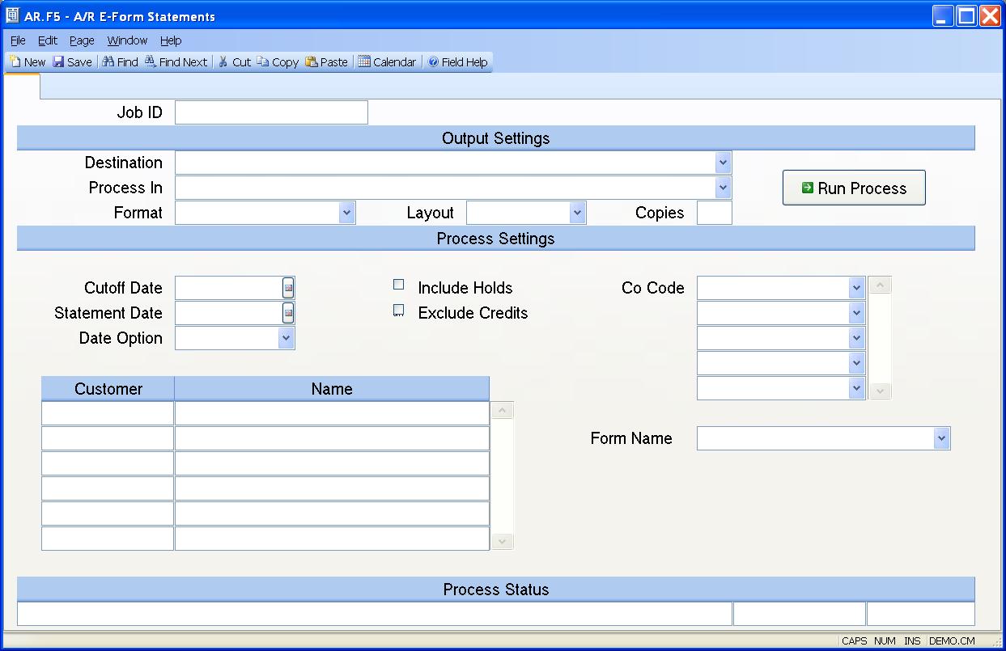Click the New toolbar icon
Screen dimensions: 1006x651
[x=15, y=62]
